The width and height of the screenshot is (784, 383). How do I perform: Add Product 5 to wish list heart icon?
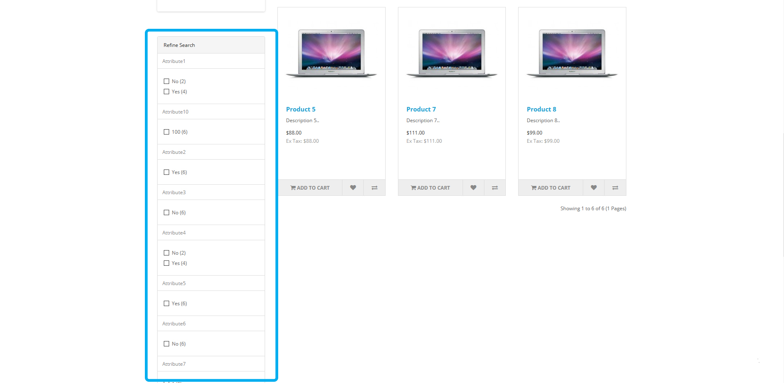[x=353, y=188]
